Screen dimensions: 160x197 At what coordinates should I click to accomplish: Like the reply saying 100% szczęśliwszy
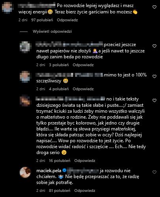pyautogui.click(x=154, y=76)
